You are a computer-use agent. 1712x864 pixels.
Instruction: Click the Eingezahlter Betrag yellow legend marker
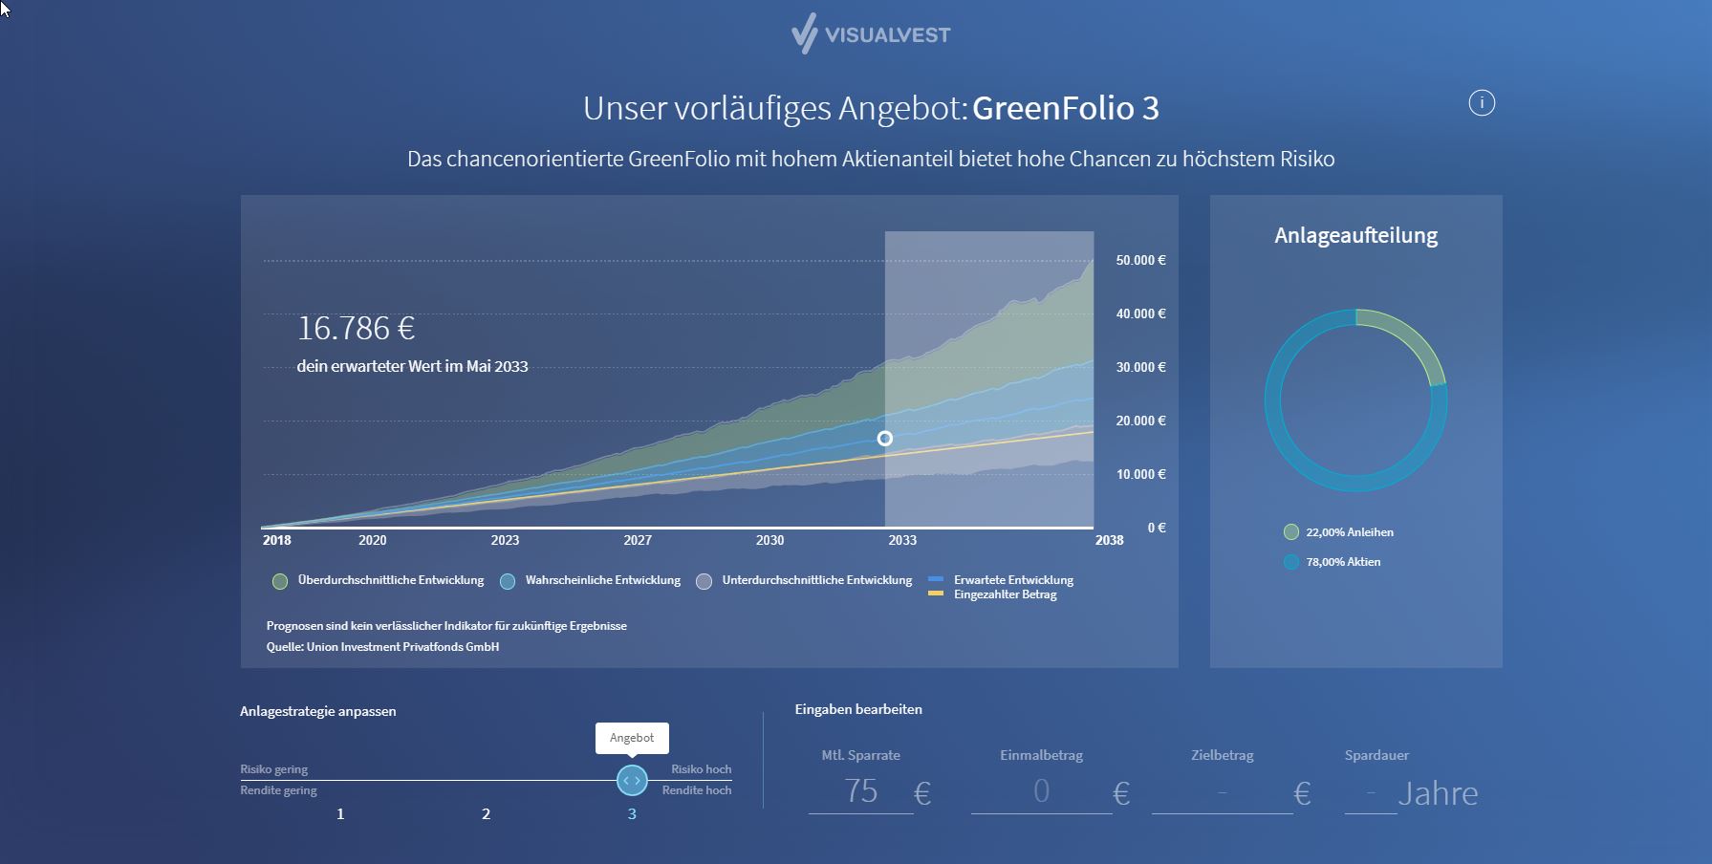pyautogui.click(x=936, y=594)
